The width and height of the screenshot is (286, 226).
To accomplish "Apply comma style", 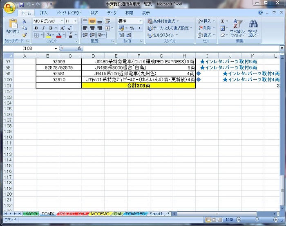I will (139, 28).
